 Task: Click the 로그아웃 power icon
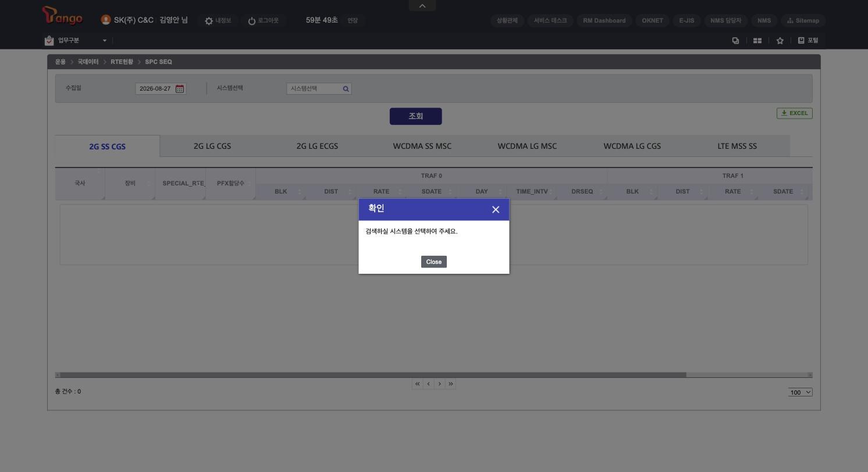[252, 21]
